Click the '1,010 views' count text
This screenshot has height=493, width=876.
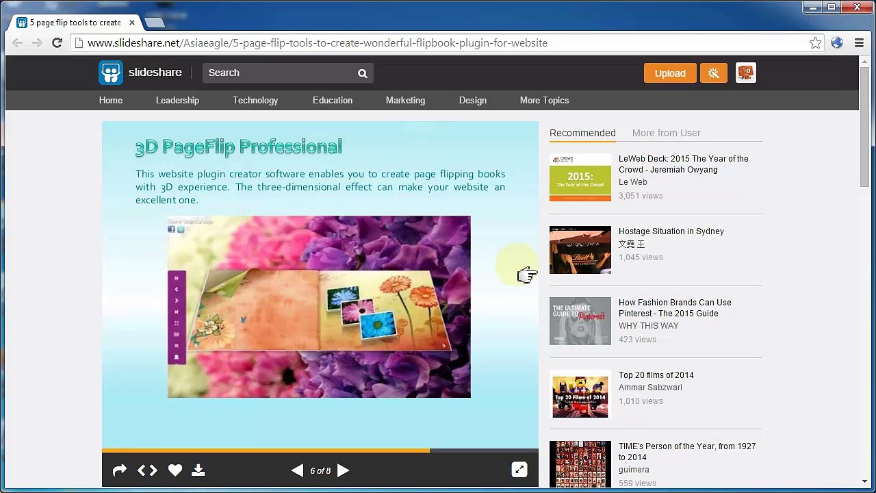coord(641,401)
